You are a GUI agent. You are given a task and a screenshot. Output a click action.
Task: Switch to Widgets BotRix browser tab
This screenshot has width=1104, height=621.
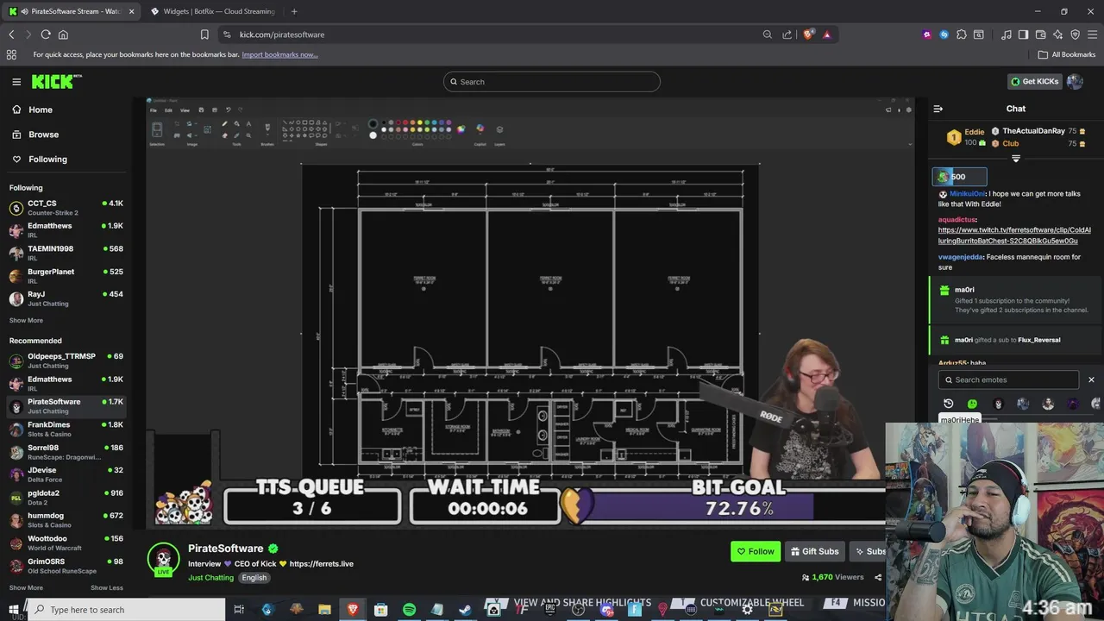[x=212, y=11]
